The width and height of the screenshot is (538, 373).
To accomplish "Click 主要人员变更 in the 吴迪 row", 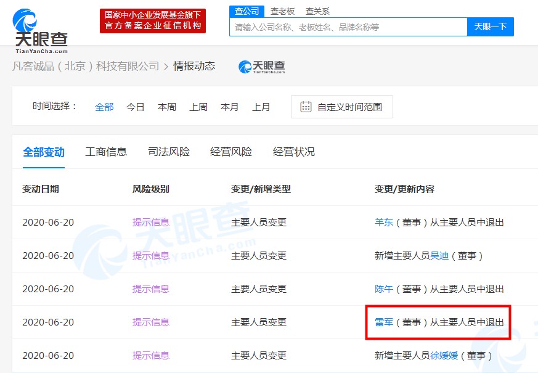I will 259,256.
